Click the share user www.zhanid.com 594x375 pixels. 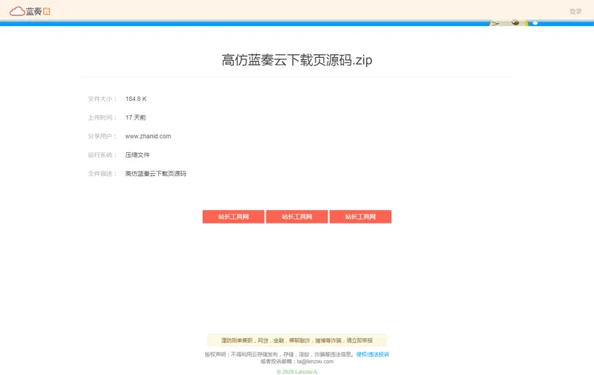148,136
